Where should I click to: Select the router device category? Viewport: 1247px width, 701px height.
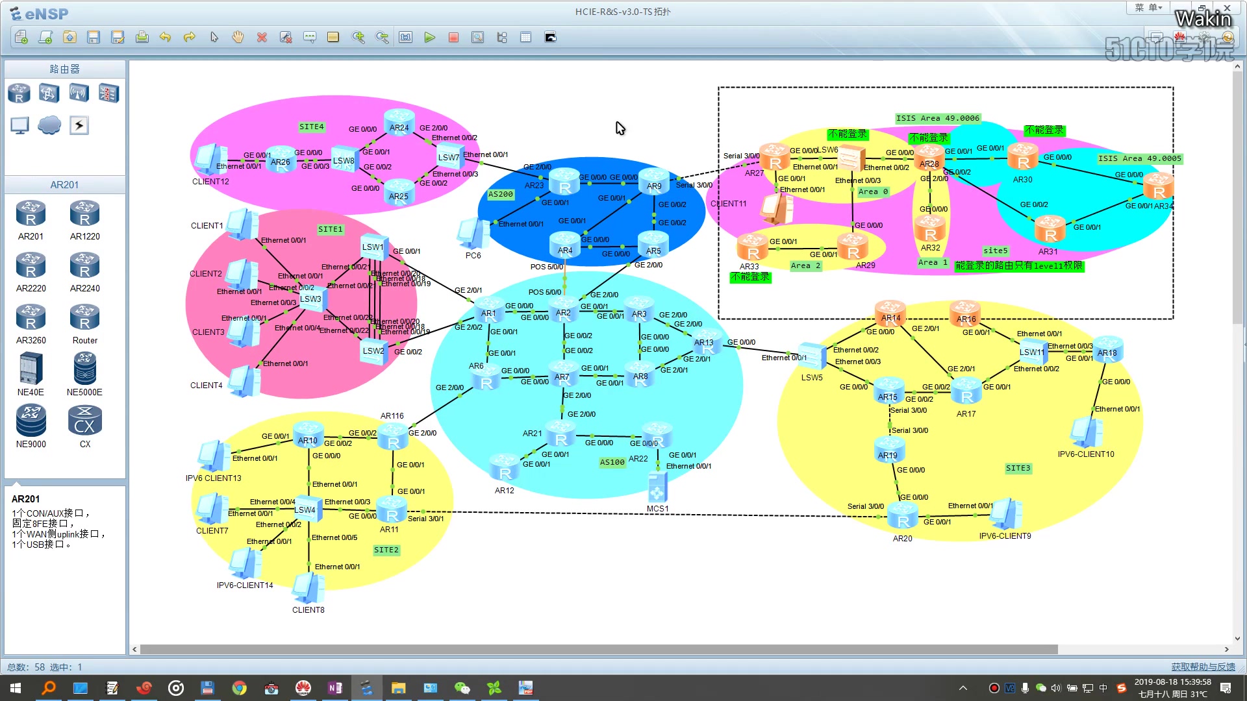[19, 93]
